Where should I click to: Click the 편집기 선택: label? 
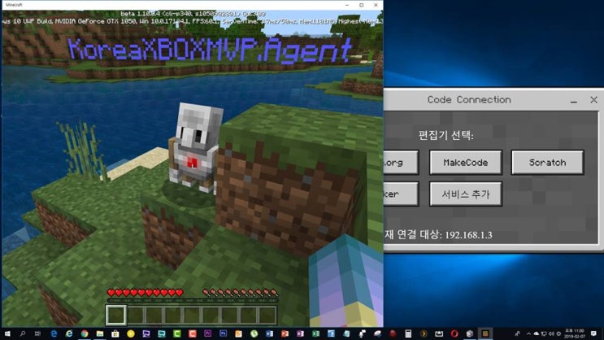(x=445, y=135)
